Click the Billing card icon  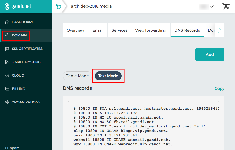tap(7, 89)
